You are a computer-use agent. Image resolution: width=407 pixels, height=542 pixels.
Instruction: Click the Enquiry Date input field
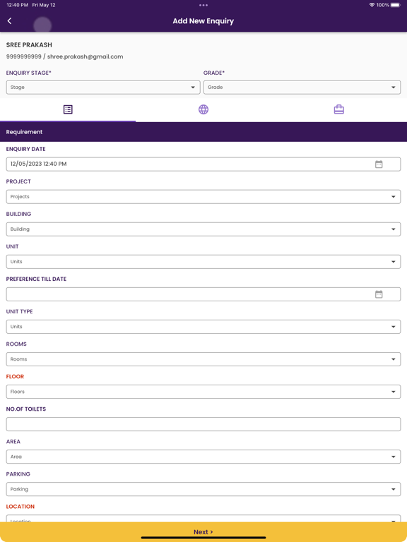point(203,164)
